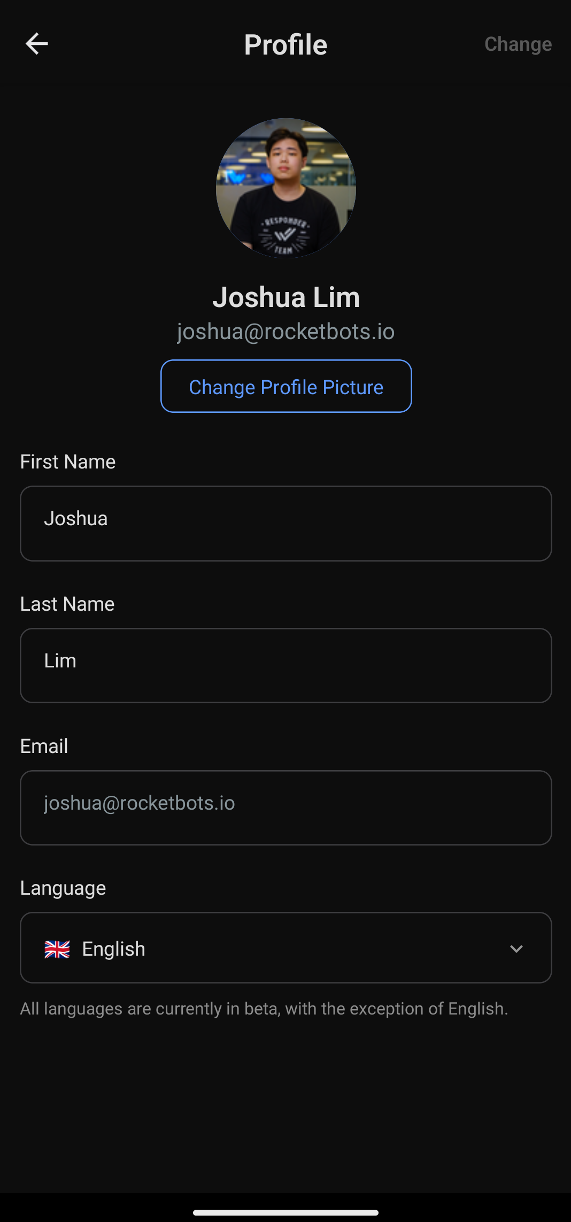Tap the Email field label
This screenshot has height=1222, width=571.
(x=44, y=746)
